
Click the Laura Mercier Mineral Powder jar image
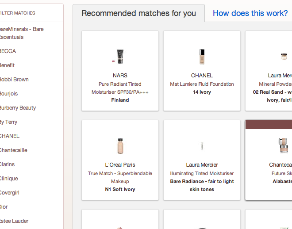[x=283, y=56]
